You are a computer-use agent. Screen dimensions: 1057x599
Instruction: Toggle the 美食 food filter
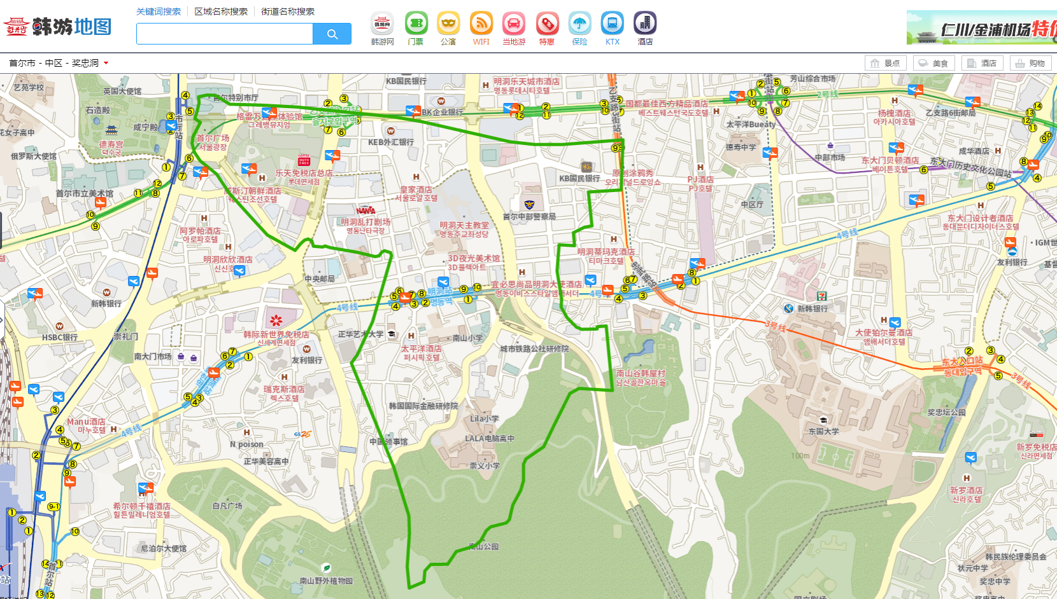pyautogui.click(x=933, y=63)
